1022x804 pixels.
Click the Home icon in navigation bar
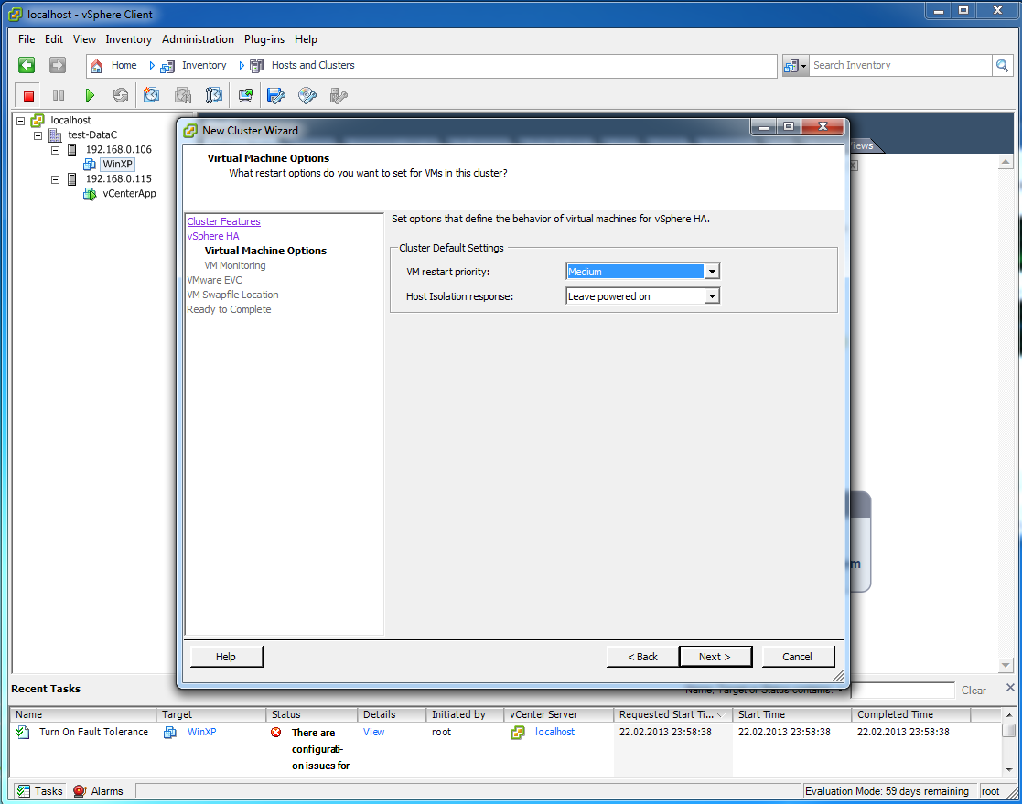(96, 66)
